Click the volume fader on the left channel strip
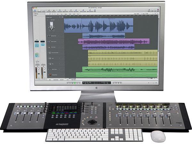Screen dimensions: 192x144 click(39, 74)
